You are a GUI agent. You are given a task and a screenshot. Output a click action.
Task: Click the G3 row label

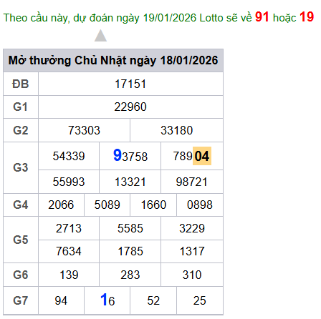(21, 167)
